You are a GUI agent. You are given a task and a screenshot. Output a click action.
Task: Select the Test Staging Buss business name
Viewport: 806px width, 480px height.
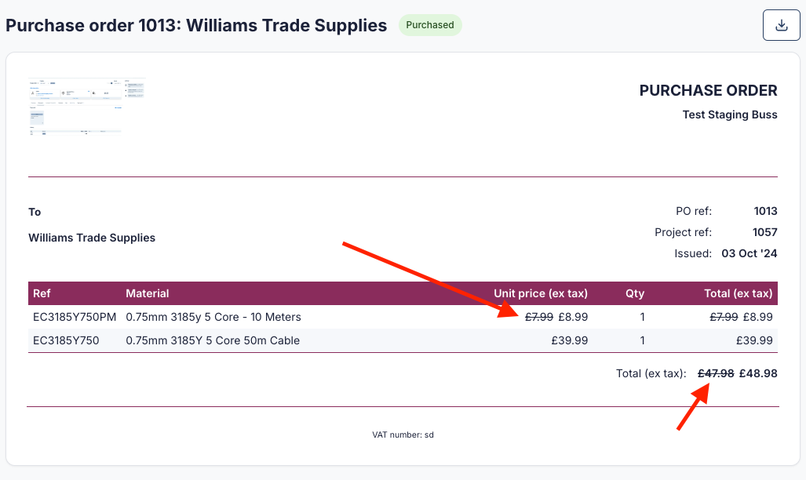click(730, 115)
